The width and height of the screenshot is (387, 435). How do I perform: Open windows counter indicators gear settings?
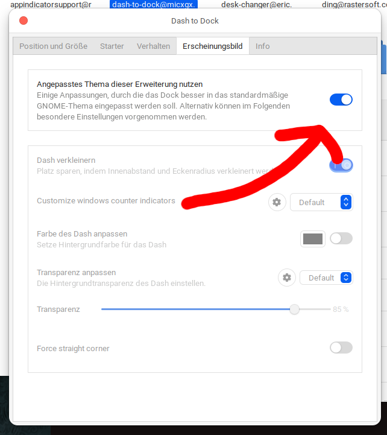tap(277, 202)
